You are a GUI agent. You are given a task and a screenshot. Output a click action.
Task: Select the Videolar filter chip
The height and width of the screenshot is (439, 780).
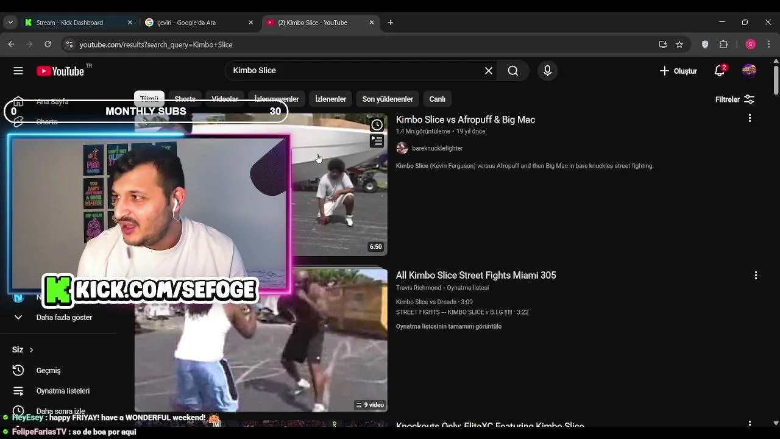225,99
